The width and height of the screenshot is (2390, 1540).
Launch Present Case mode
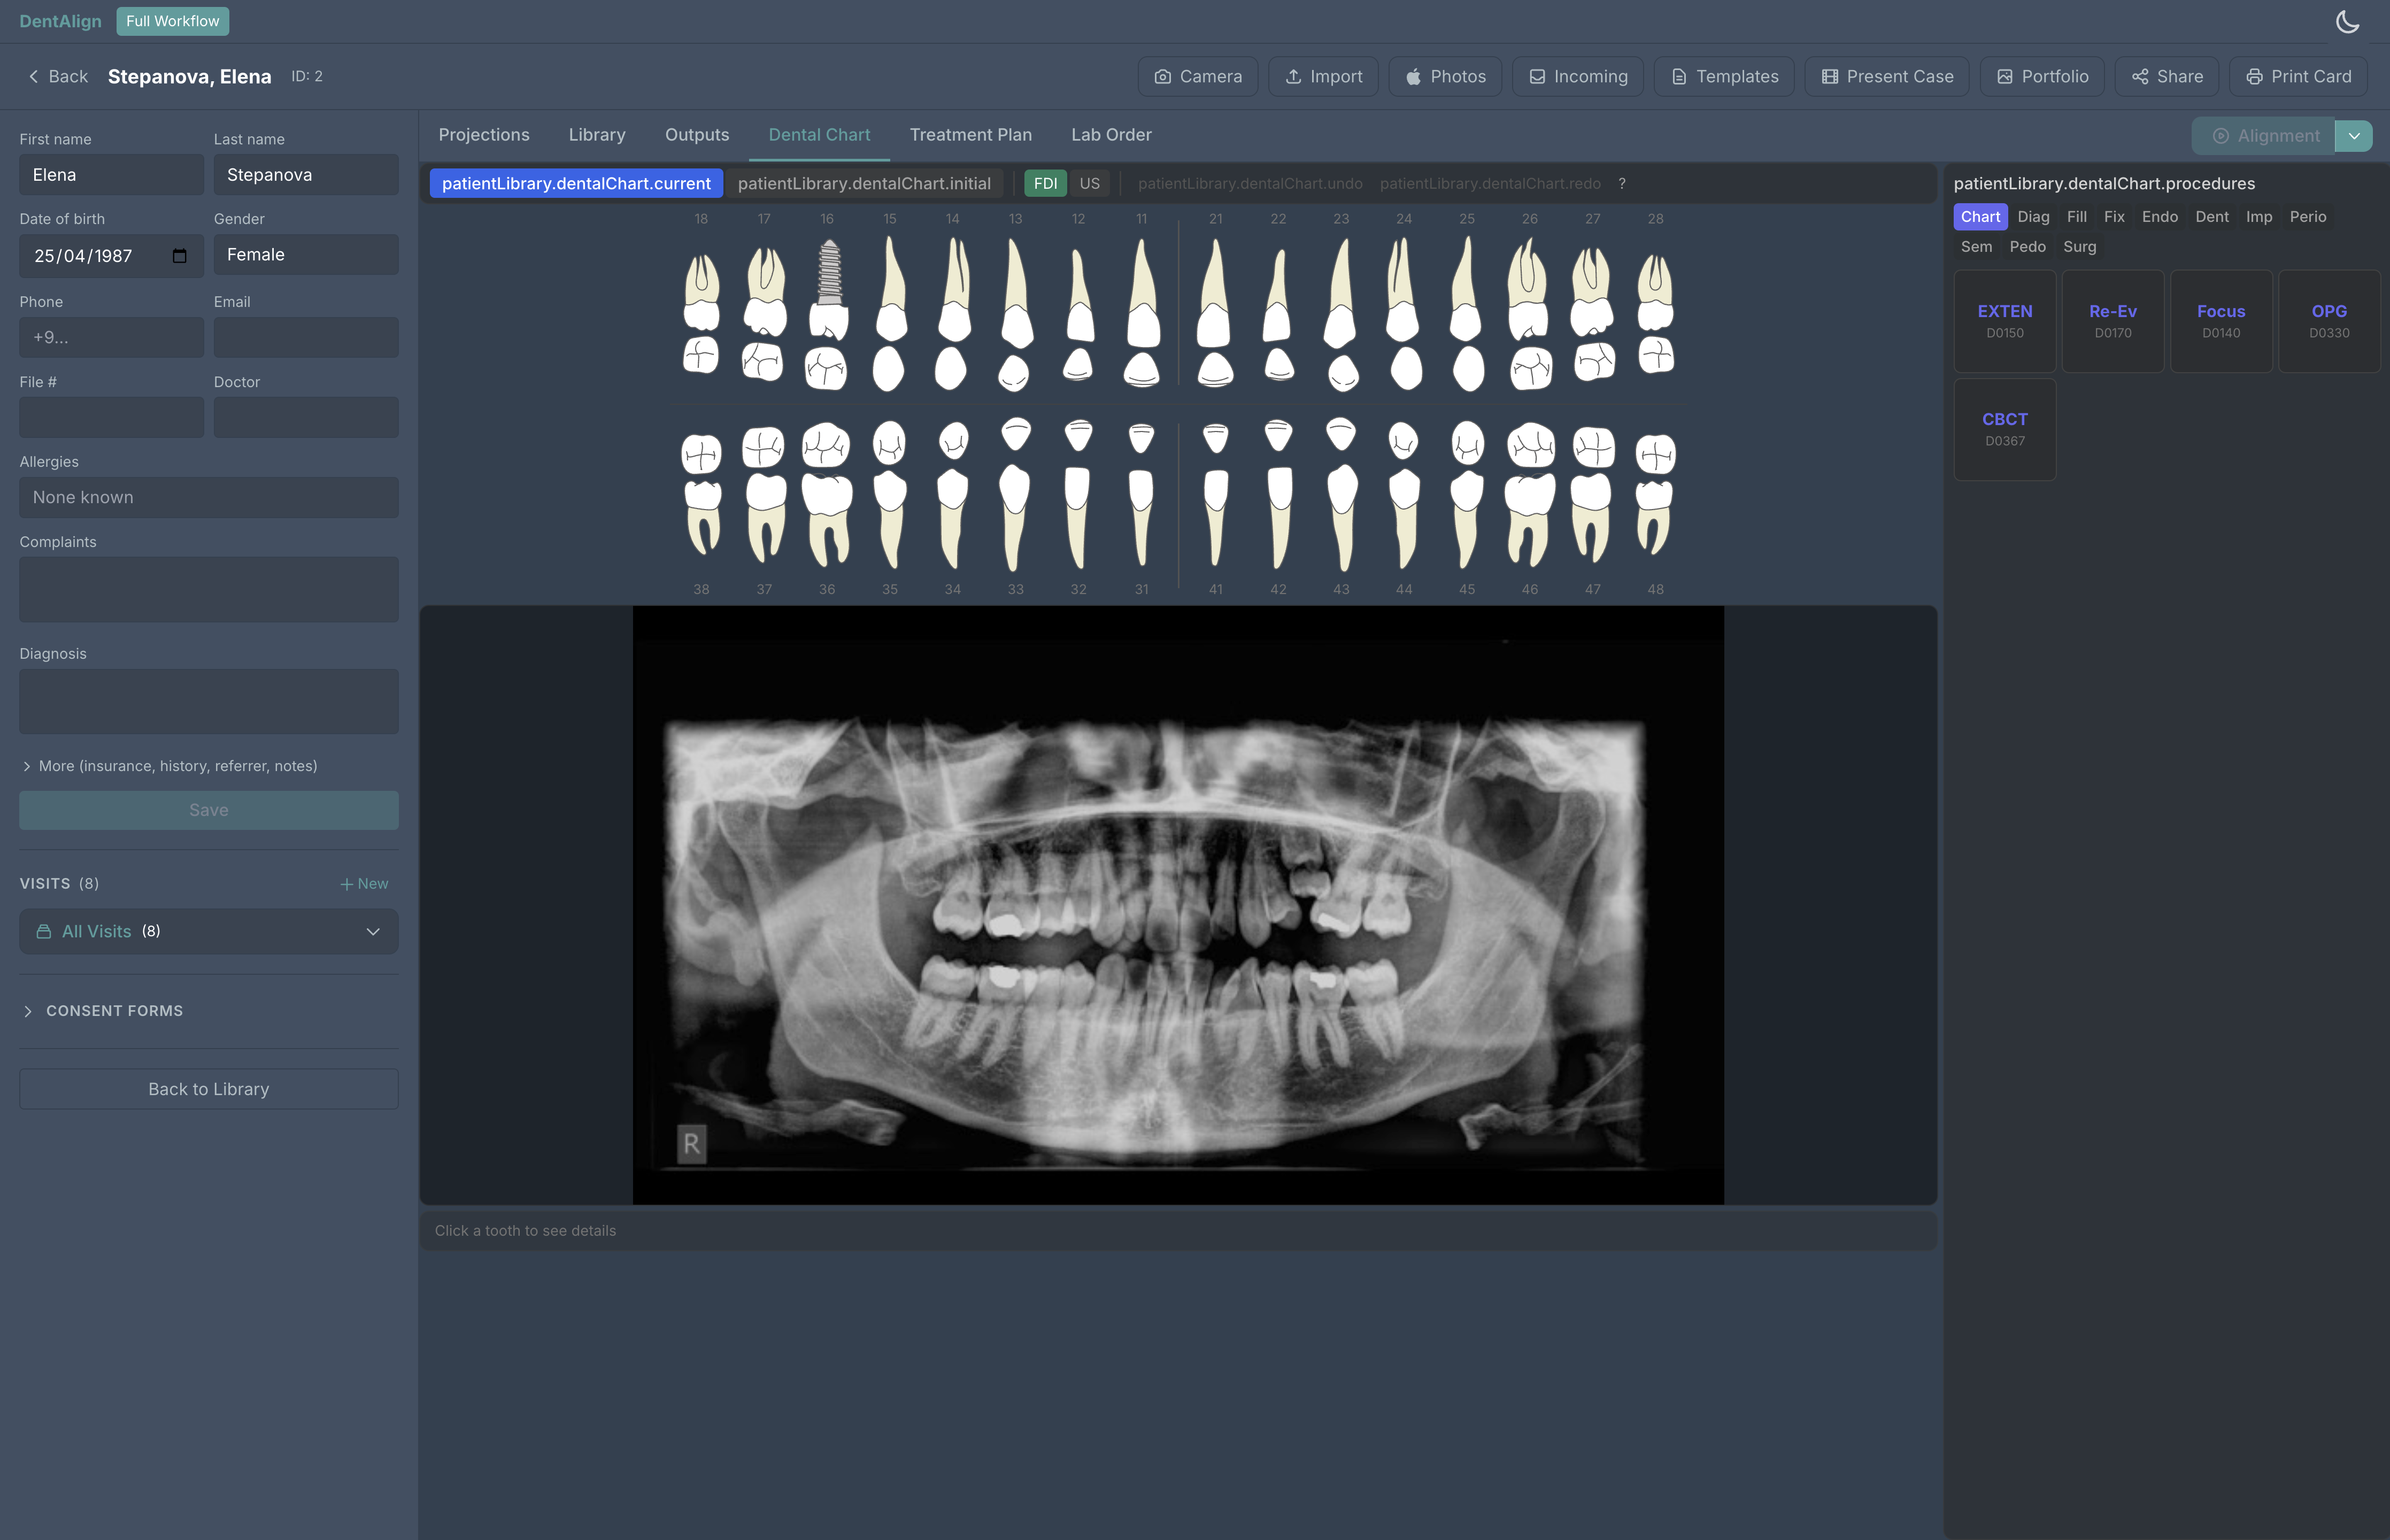pyautogui.click(x=1886, y=76)
